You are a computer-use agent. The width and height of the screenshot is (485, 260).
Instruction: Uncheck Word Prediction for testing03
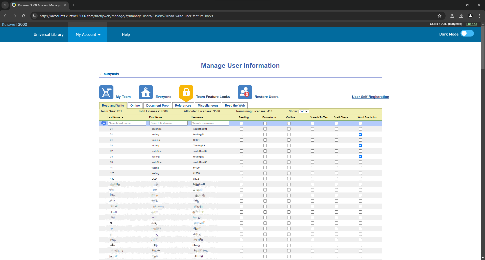point(360,157)
